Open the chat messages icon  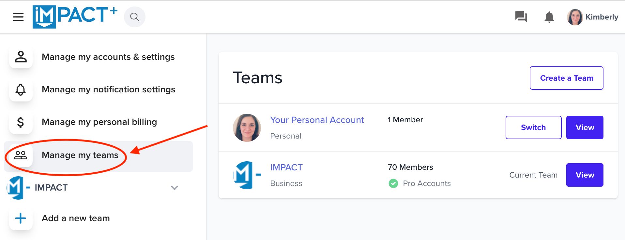(x=521, y=17)
